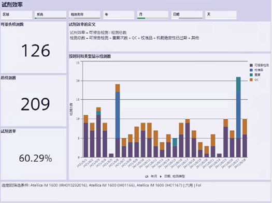Viewport: 272px width, 203px height.
Task: Select the 日期, 检测类型 breadcrumb level
Action: [175, 176]
